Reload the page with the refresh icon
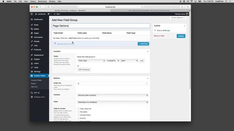 pyautogui.click(x=142, y=7)
